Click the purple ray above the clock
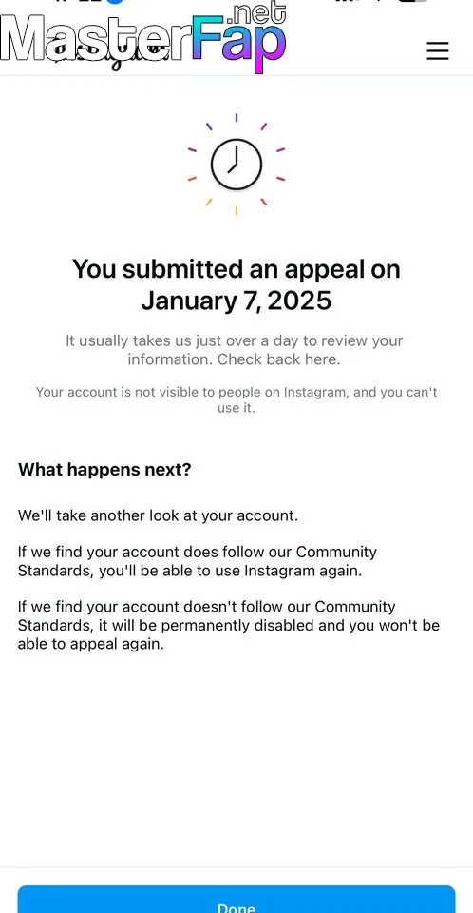This screenshot has height=913, width=473. [x=236, y=118]
